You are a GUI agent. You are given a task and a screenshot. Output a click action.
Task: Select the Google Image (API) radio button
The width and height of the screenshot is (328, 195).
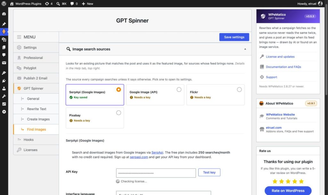point(179,89)
